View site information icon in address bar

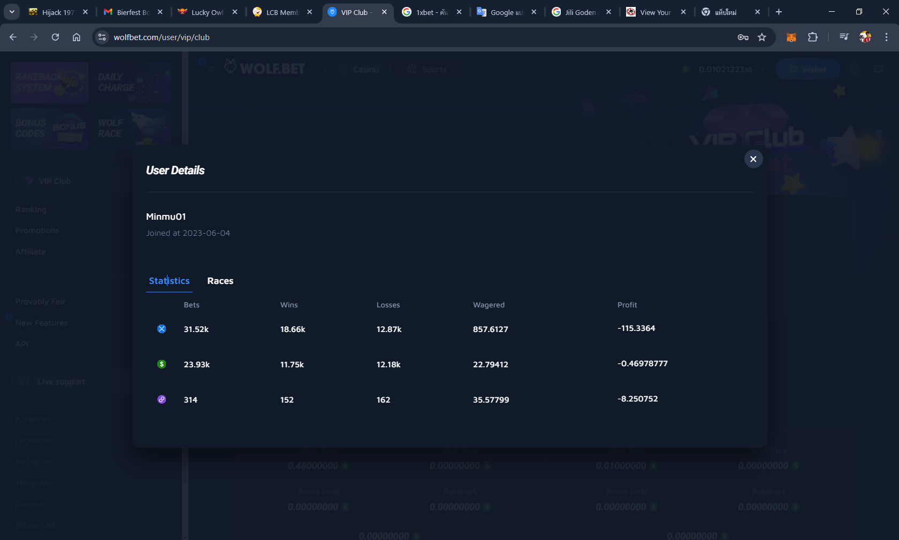pyautogui.click(x=102, y=37)
